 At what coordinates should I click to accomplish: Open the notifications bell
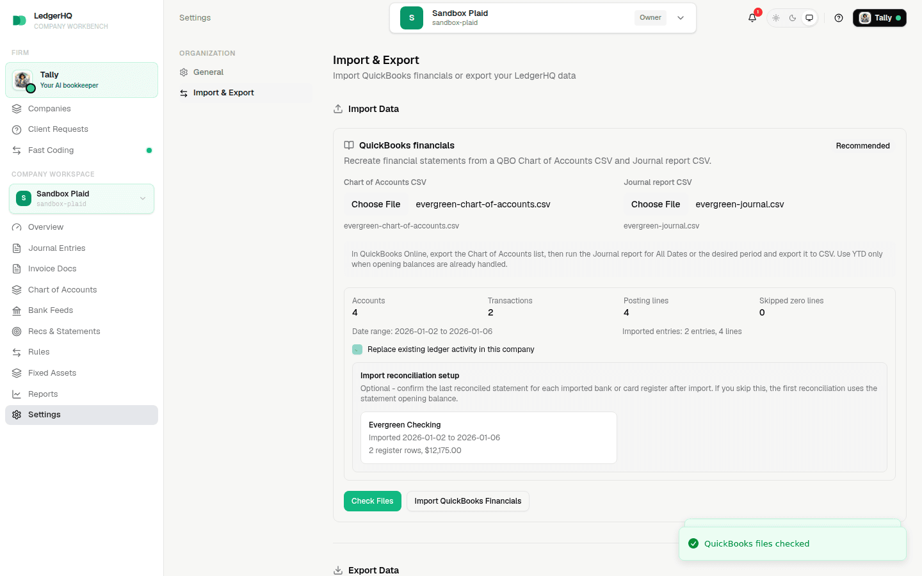(752, 18)
